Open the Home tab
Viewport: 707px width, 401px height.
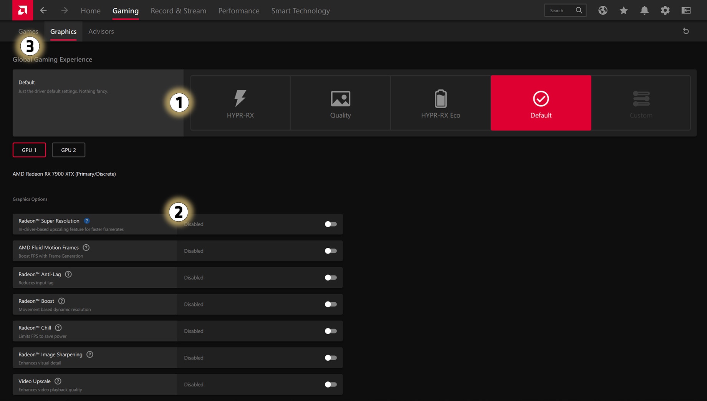[x=91, y=11]
